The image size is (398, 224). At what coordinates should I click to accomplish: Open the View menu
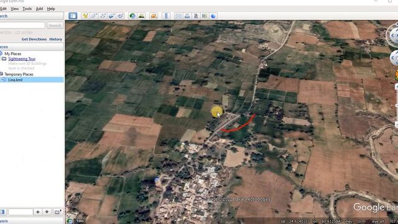(14, 9)
